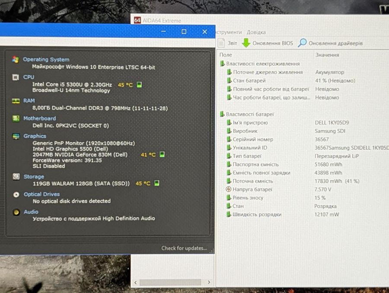Viewport: 389px width, 293px height.
Task: Click the Значення column header
Action: (x=327, y=55)
